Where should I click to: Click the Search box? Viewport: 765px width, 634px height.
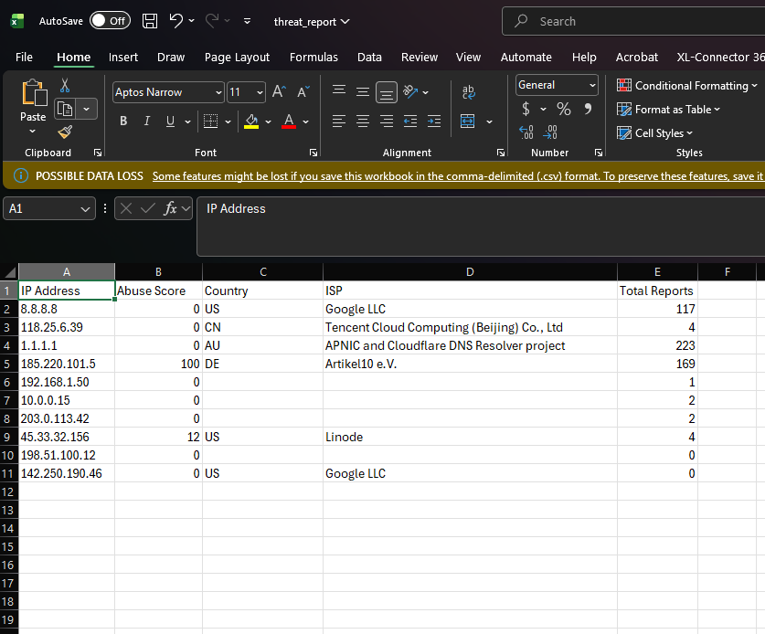coord(633,21)
